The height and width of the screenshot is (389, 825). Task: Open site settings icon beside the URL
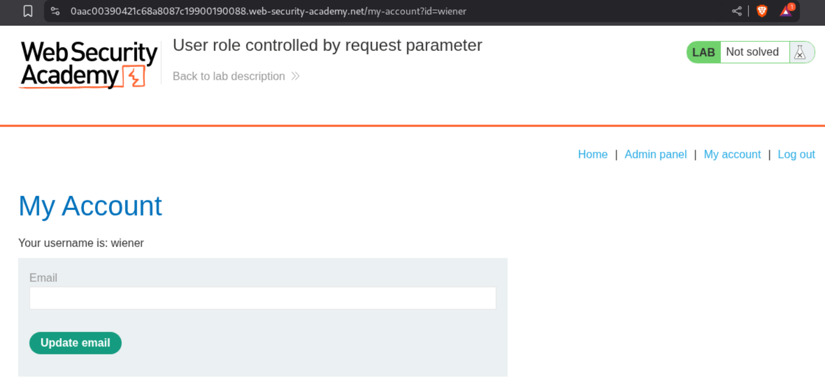click(x=55, y=11)
